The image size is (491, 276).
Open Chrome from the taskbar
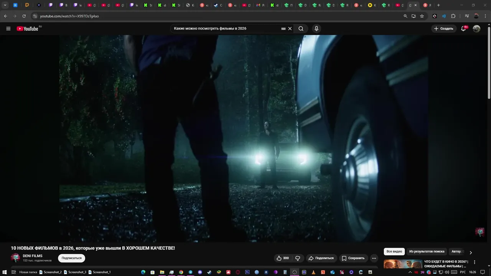pyautogui.click(x=181, y=272)
